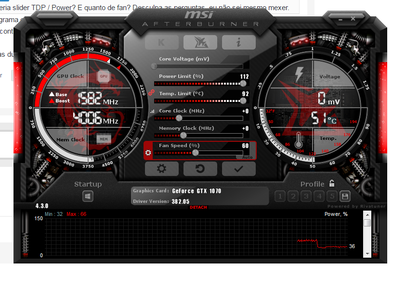This screenshot has width=419, height=288.
Task: Click the GPU chip icon on clock gauge
Action: point(104,76)
